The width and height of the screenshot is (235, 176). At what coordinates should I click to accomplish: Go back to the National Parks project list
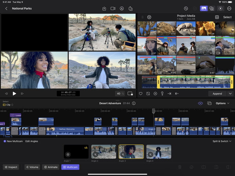point(6,8)
